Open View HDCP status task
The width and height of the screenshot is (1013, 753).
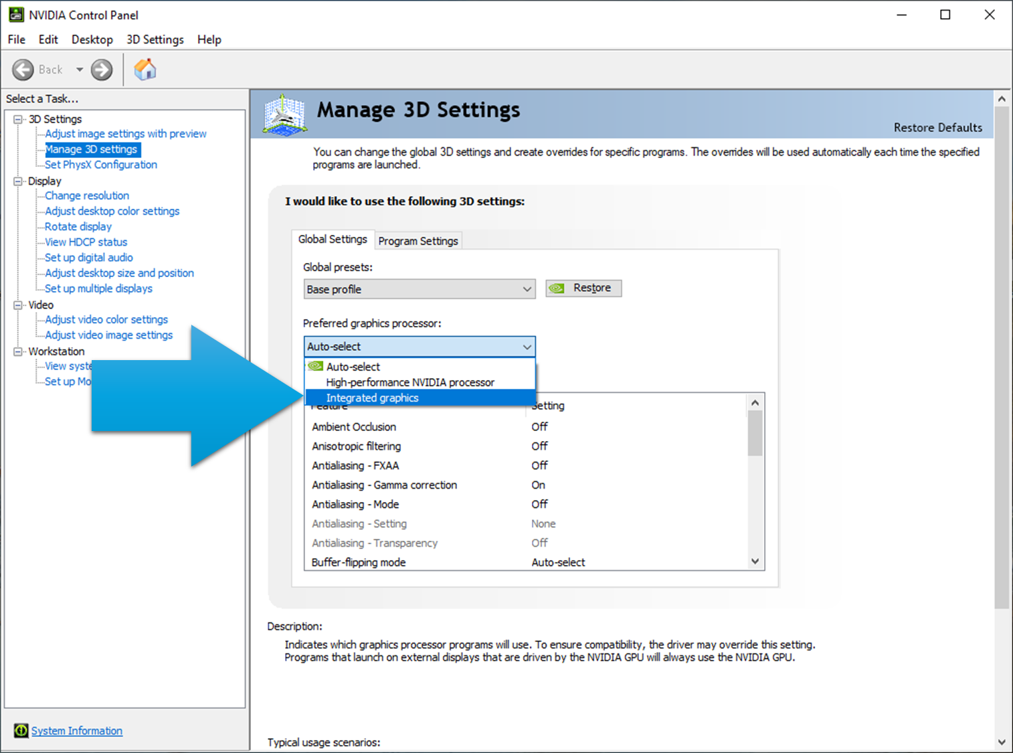tap(86, 242)
